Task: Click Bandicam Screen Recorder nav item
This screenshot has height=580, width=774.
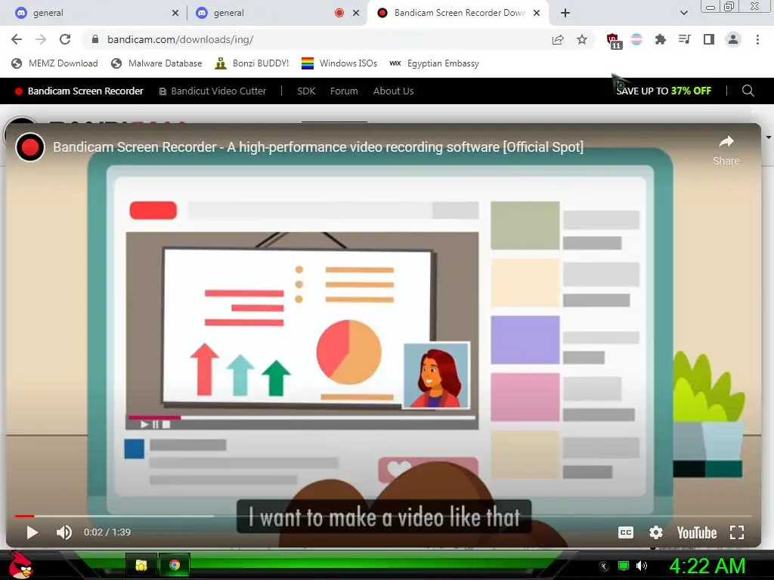Action: 79,91
